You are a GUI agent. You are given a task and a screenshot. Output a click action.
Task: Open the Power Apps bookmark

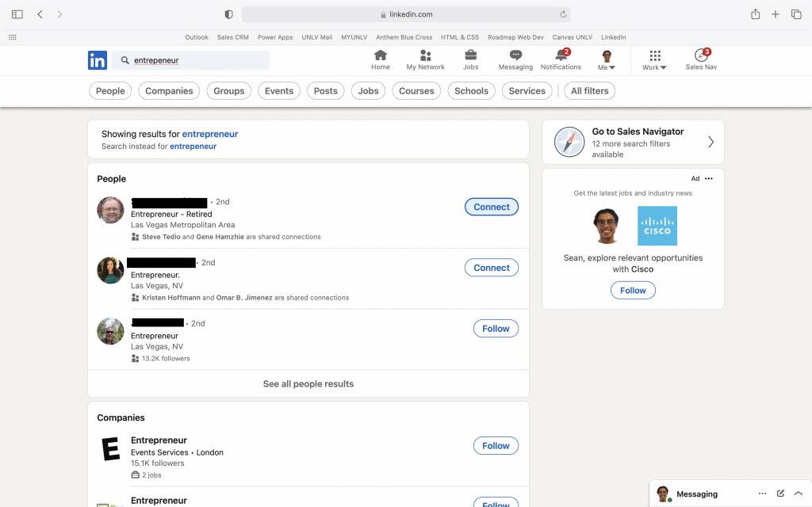[x=275, y=37]
